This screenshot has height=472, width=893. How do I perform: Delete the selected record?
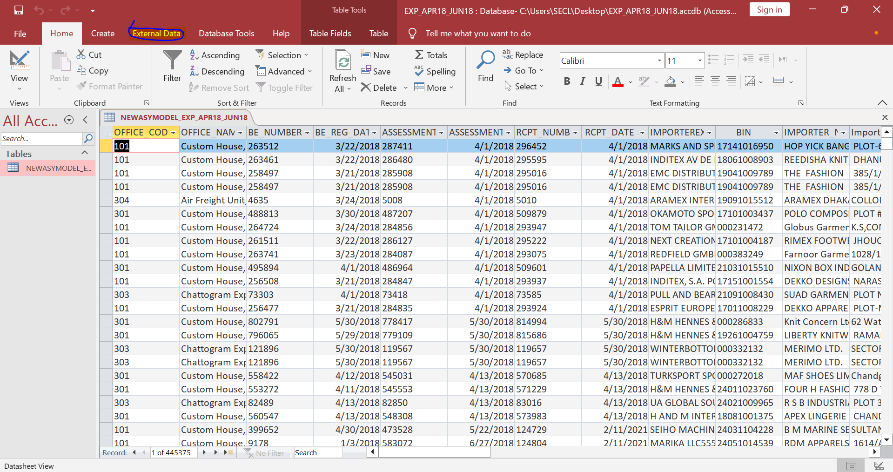coord(379,88)
